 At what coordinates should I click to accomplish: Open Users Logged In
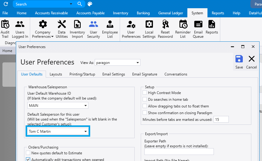(20, 29)
